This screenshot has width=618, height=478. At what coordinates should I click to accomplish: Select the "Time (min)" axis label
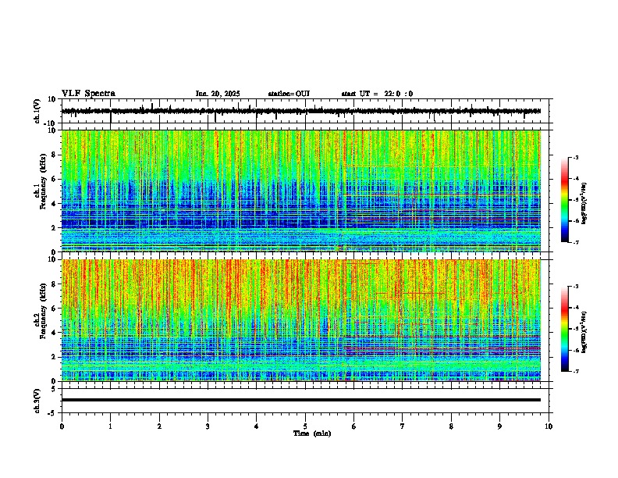click(x=312, y=433)
